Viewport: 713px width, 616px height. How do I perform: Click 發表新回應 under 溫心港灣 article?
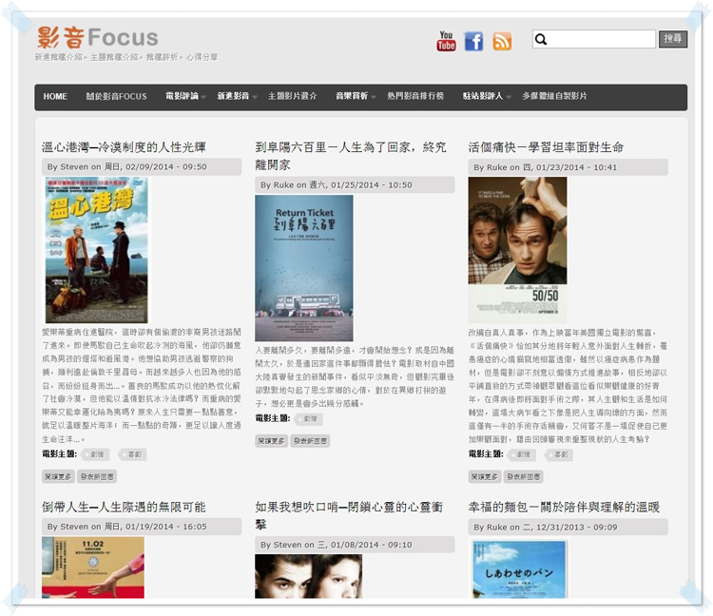(97, 476)
